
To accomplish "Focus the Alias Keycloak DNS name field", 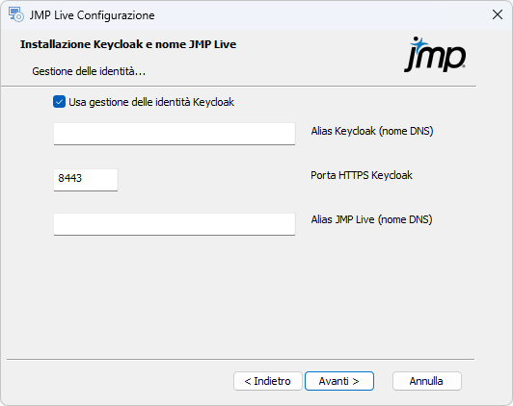I will [175, 134].
